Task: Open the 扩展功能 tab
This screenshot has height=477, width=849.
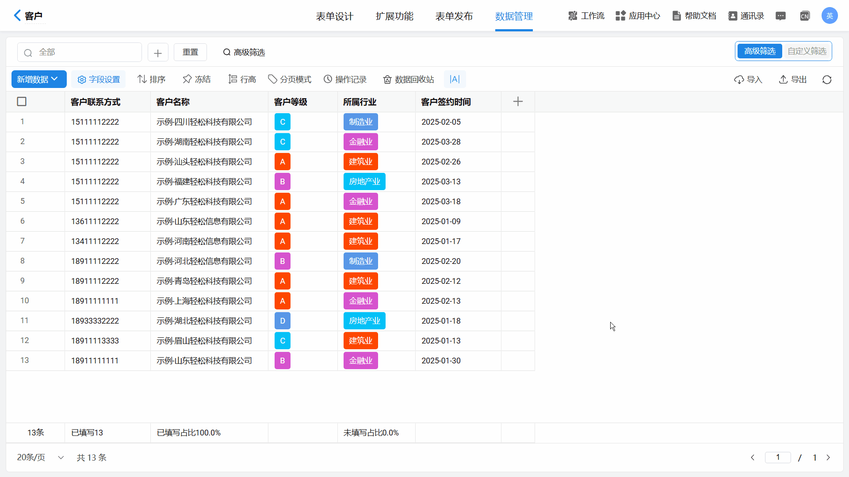Action: point(394,16)
